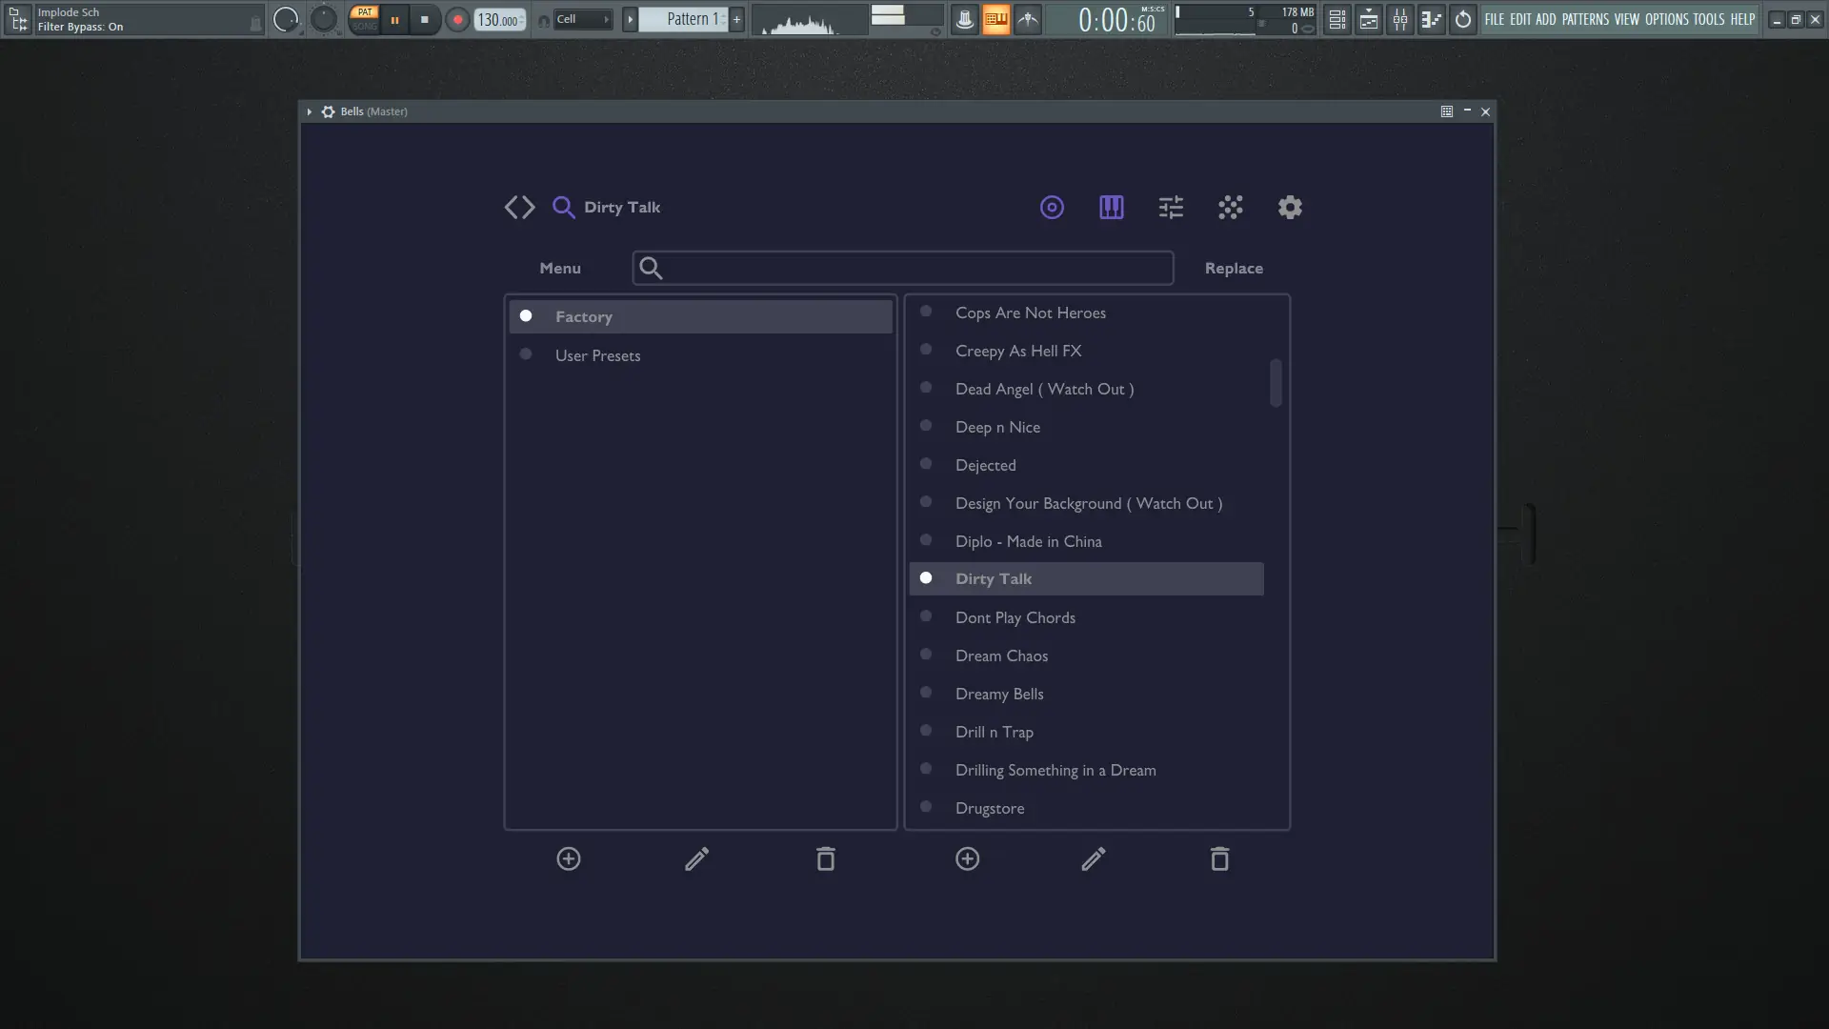Toggle the PAT/SONG mode switch
Image resolution: width=1829 pixels, height=1029 pixels.
click(x=364, y=19)
